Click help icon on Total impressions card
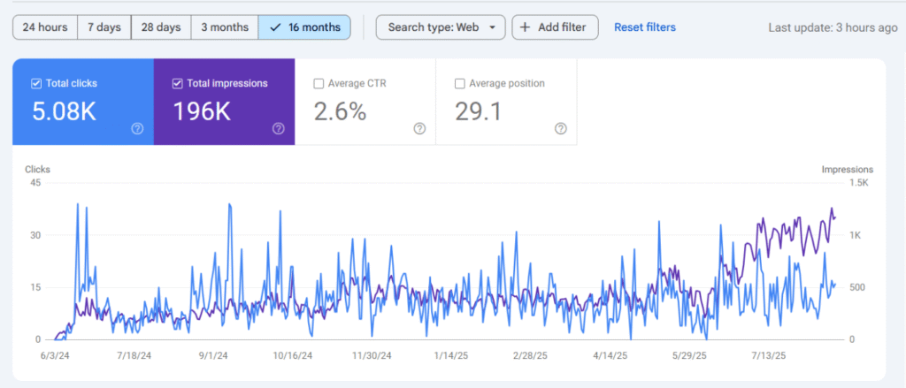This screenshot has height=388, width=906. pyautogui.click(x=279, y=128)
